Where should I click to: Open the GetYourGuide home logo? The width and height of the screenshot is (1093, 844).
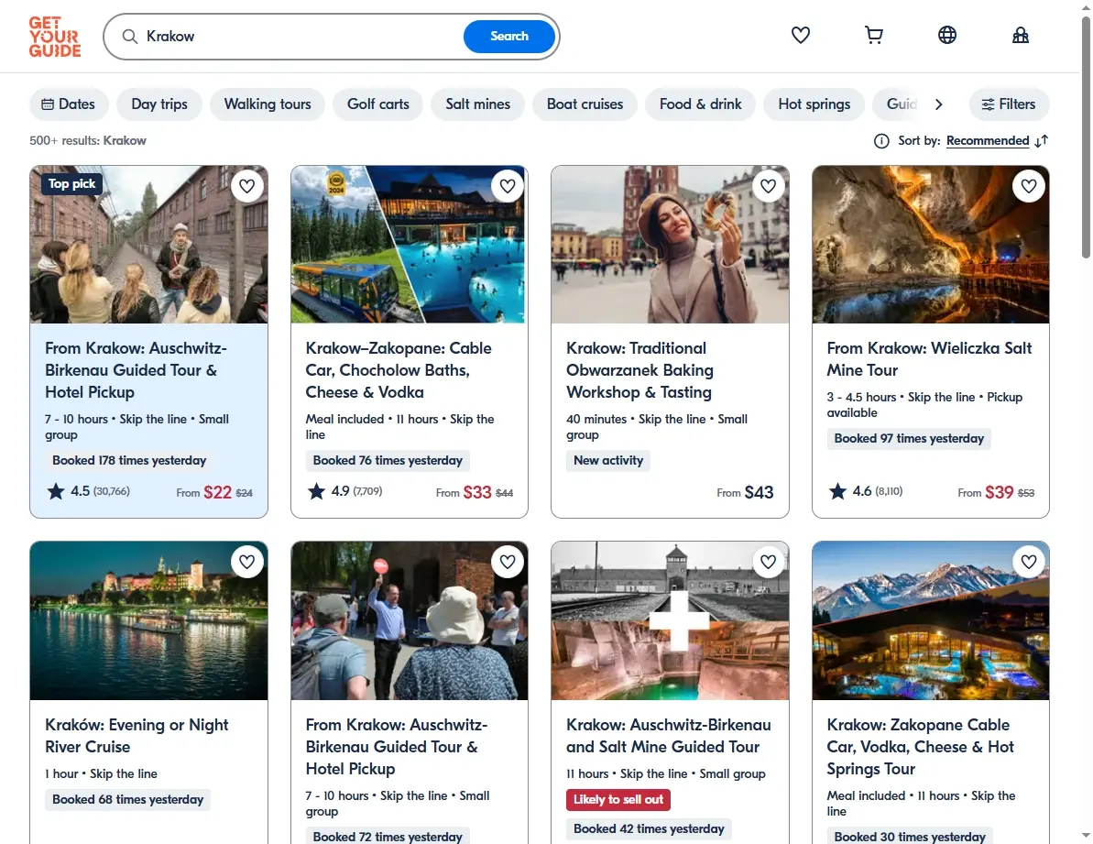click(55, 37)
